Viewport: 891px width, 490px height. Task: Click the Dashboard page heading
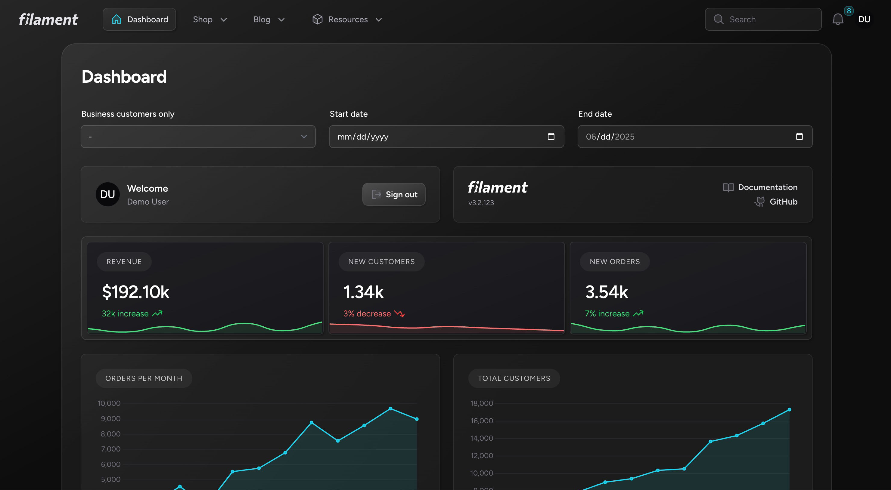pyautogui.click(x=124, y=77)
